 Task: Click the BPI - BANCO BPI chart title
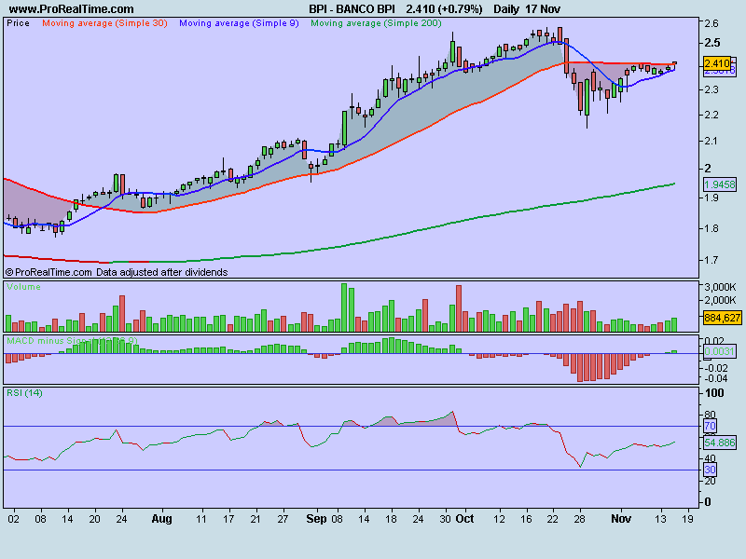coord(352,9)
